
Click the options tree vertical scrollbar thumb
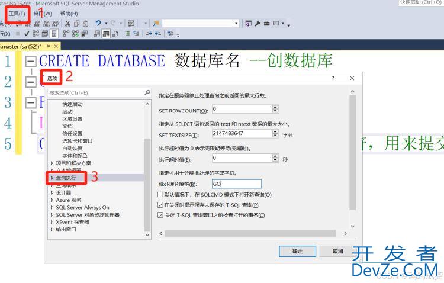(147, 185)
